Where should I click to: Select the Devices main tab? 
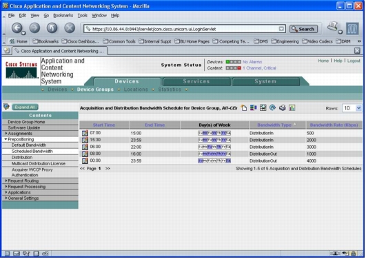coord(127,81)
